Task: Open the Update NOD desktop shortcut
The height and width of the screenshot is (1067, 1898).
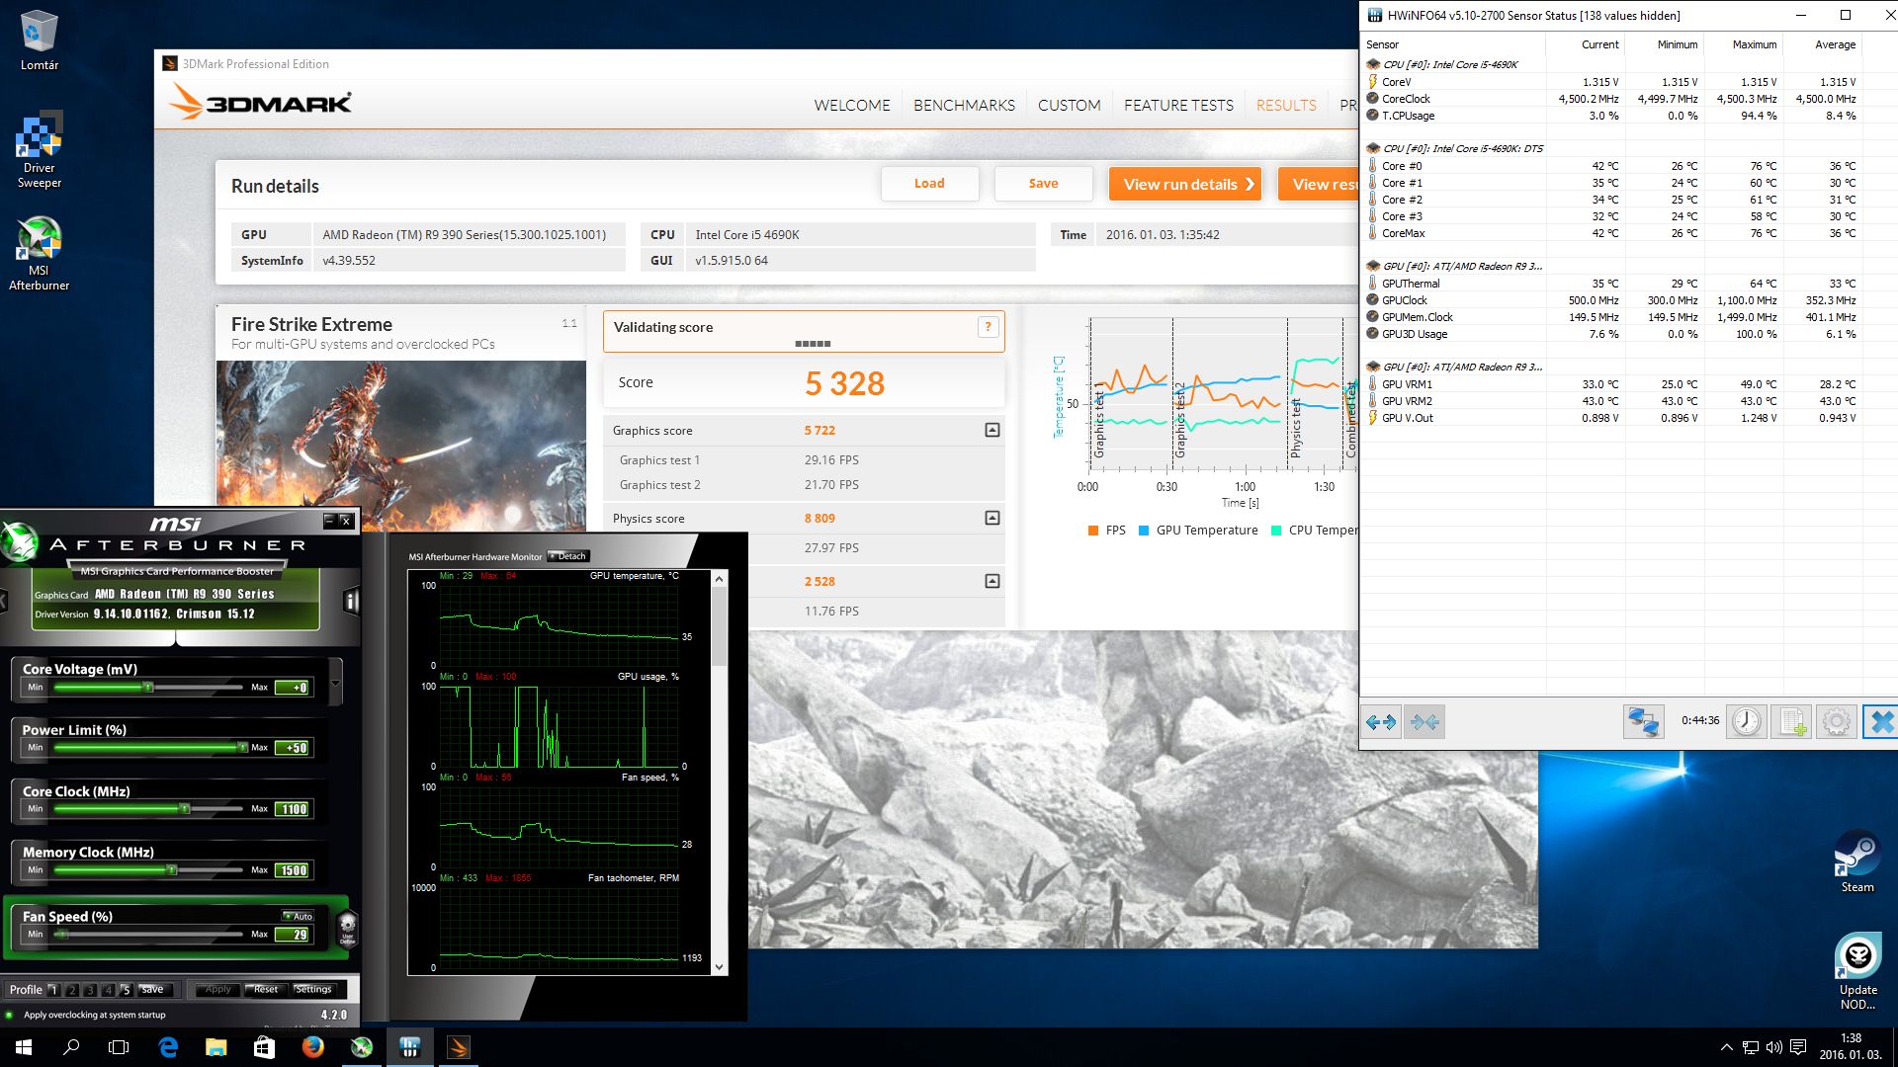Action: (1857, 972)
